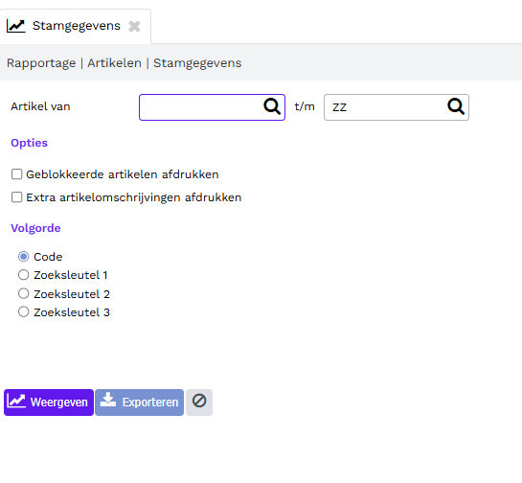Choose Zoeksleutel 2 as sort order
Viewport: 522px width, 483px height.
(23, 293)
